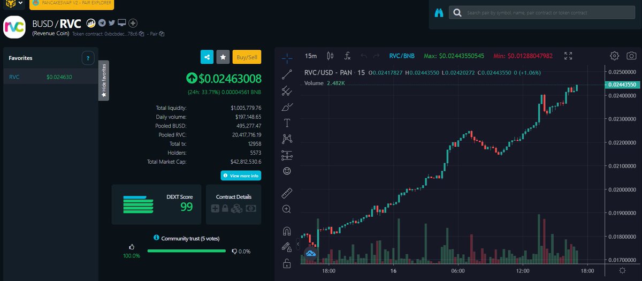Screen dimensions: 642x281
Task: Toggle lock all drawing tools
Action: point(287,263)
